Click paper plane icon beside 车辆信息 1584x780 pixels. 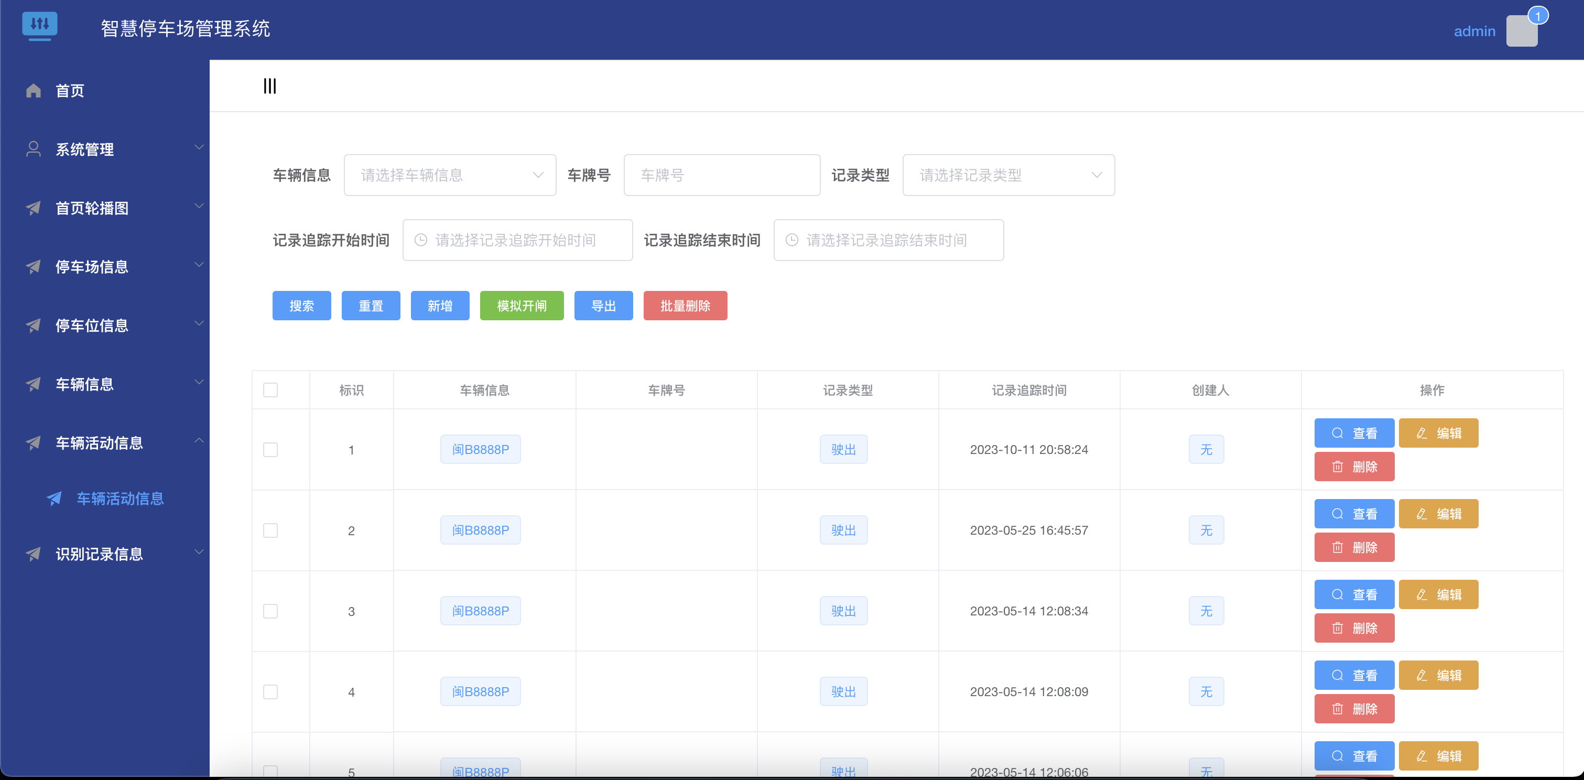click(x=34, y=384)
